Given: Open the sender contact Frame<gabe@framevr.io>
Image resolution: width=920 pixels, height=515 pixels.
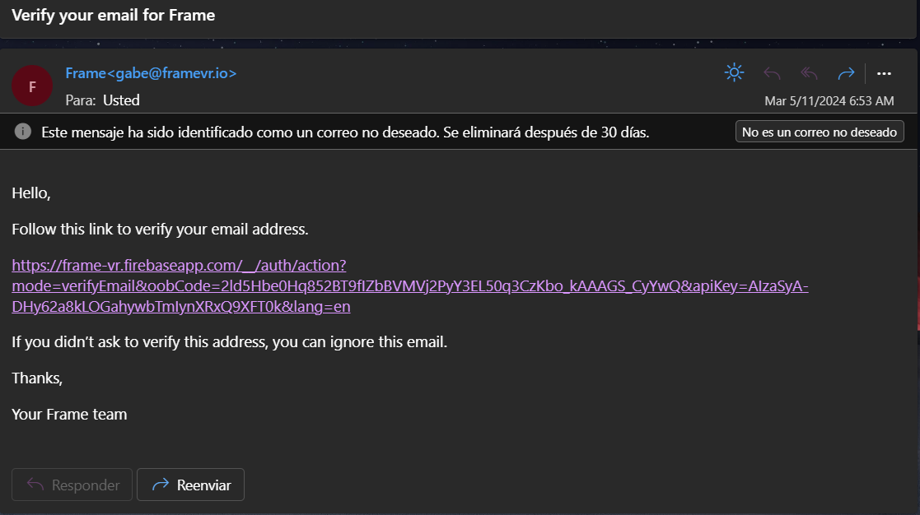Looking at the screenshot, I should 151,72.
